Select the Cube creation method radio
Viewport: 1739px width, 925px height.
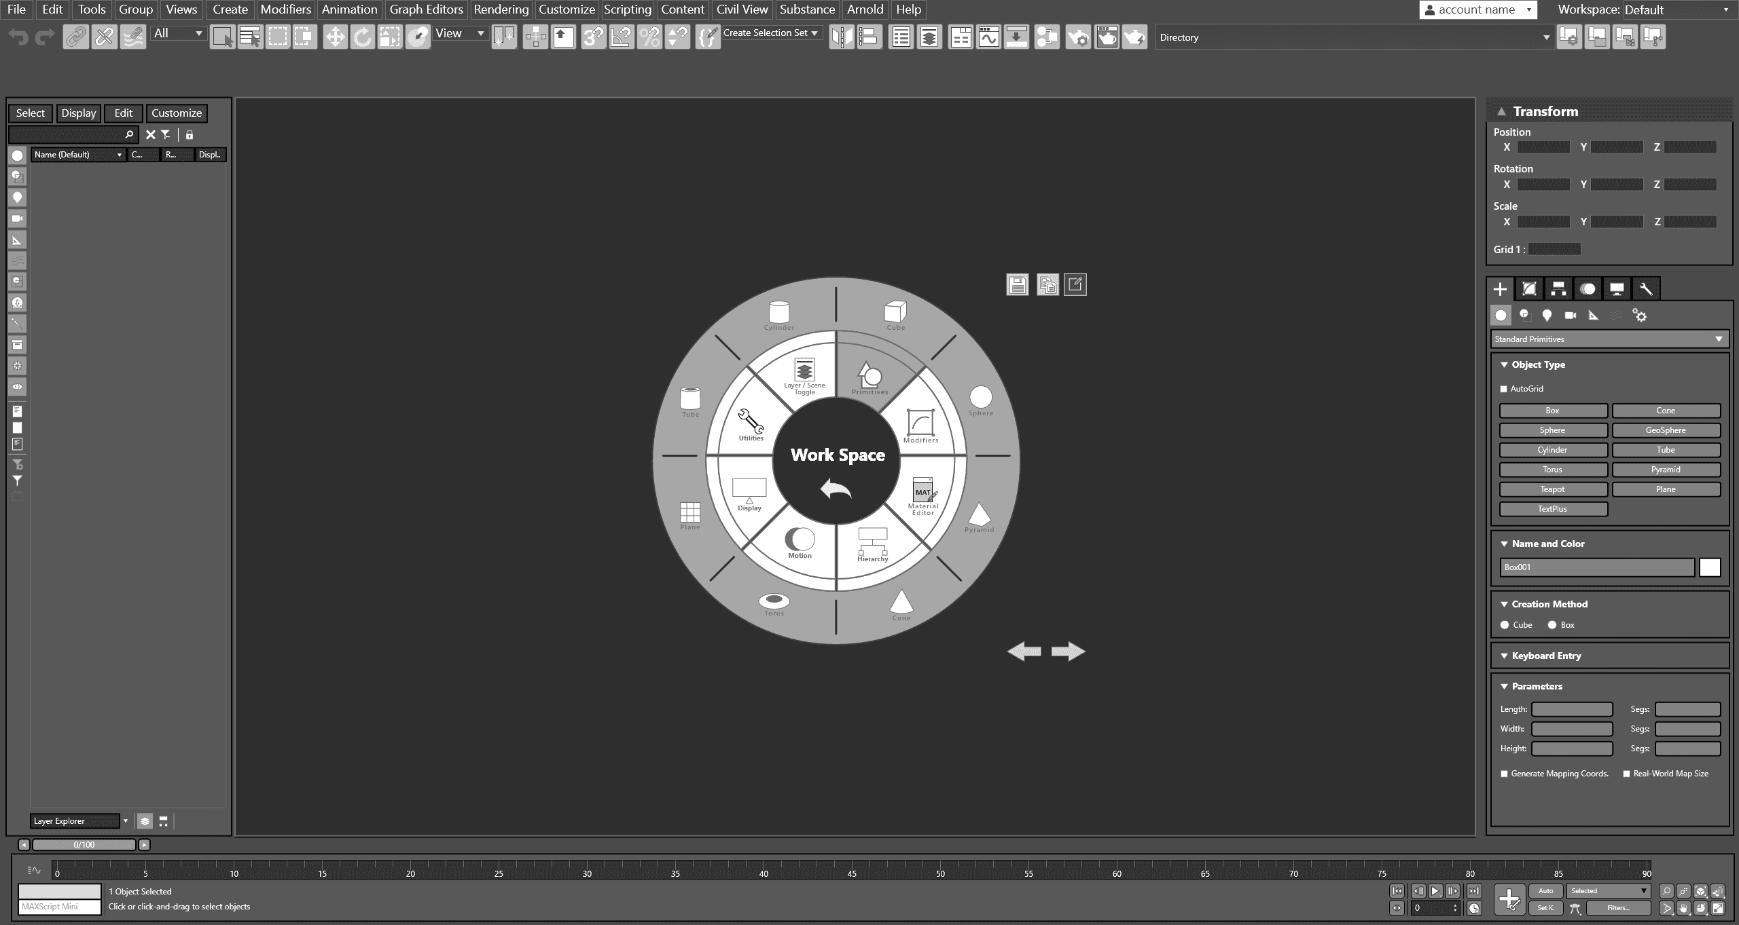1505,625
